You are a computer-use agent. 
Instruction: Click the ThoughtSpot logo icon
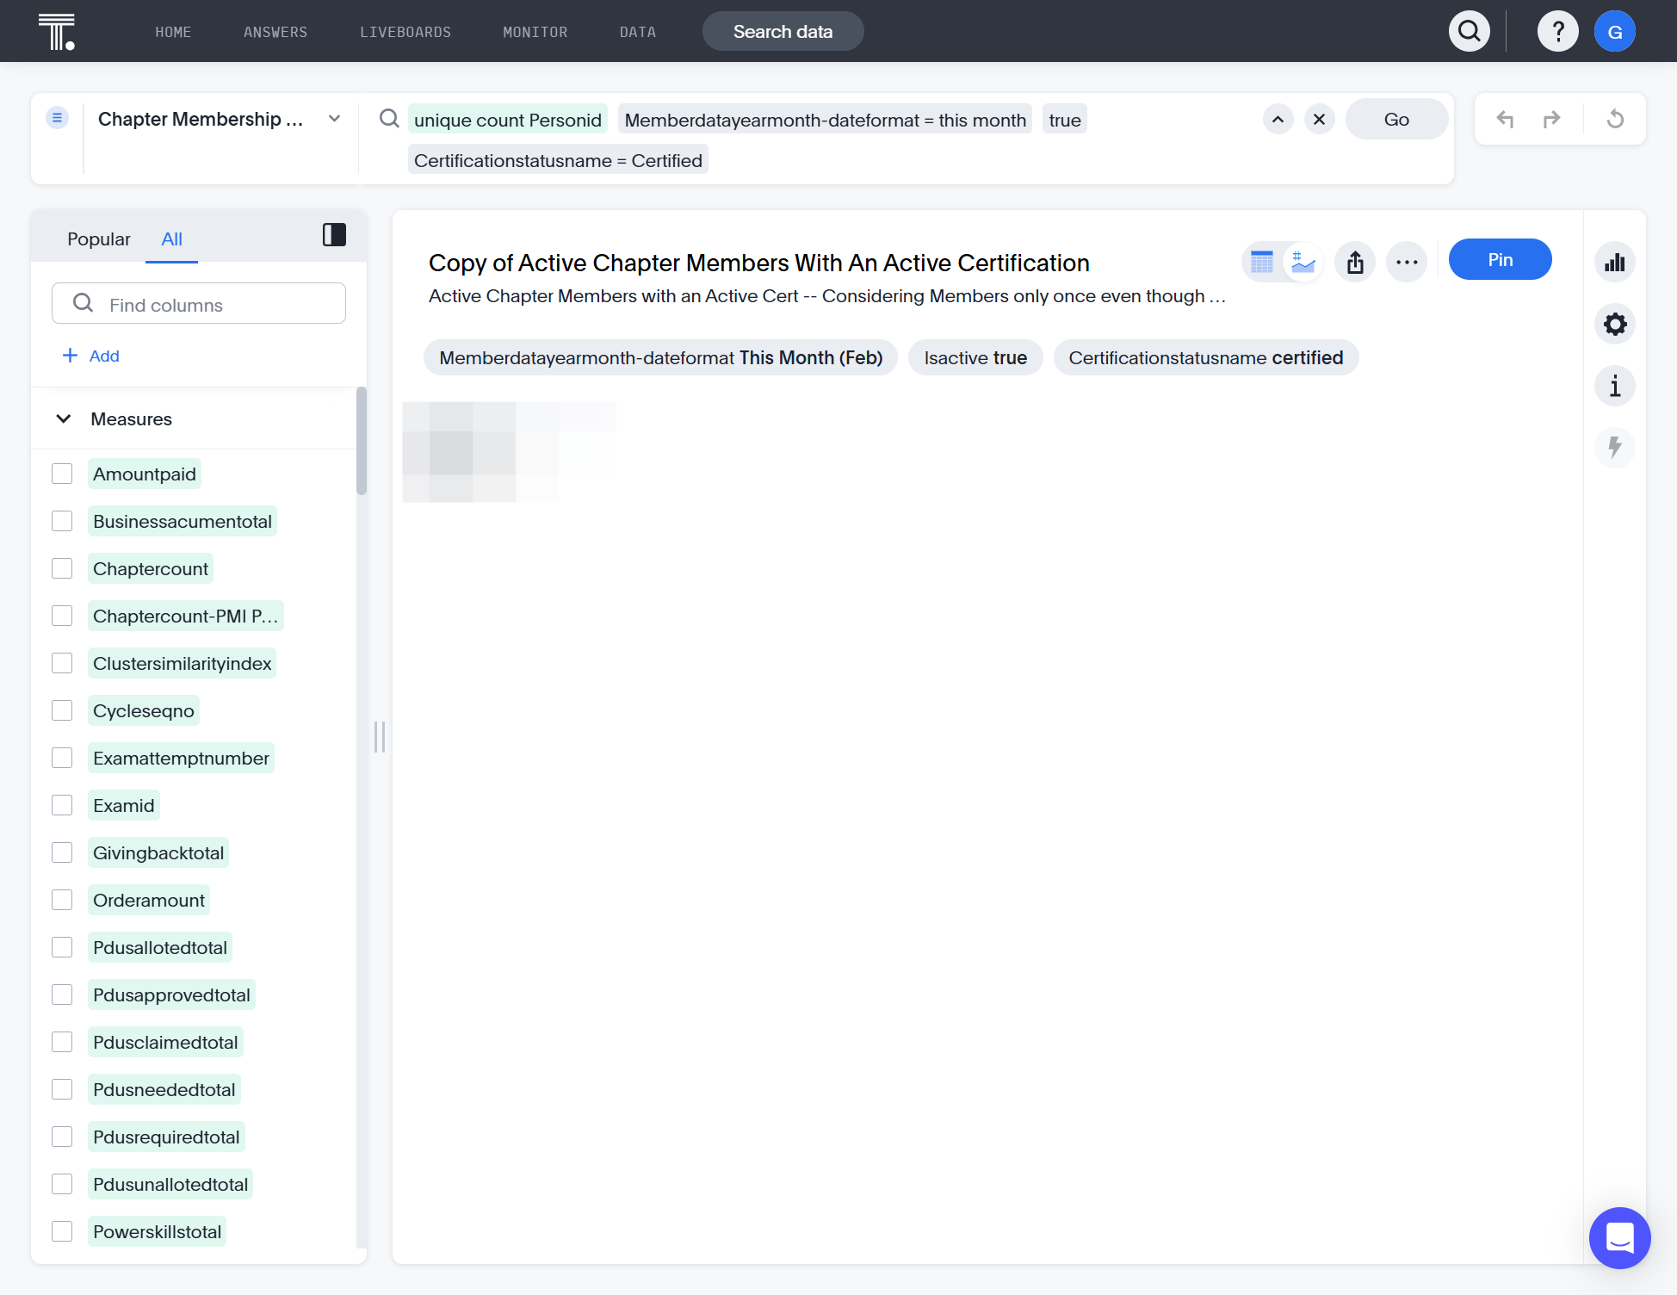point(57,32)
